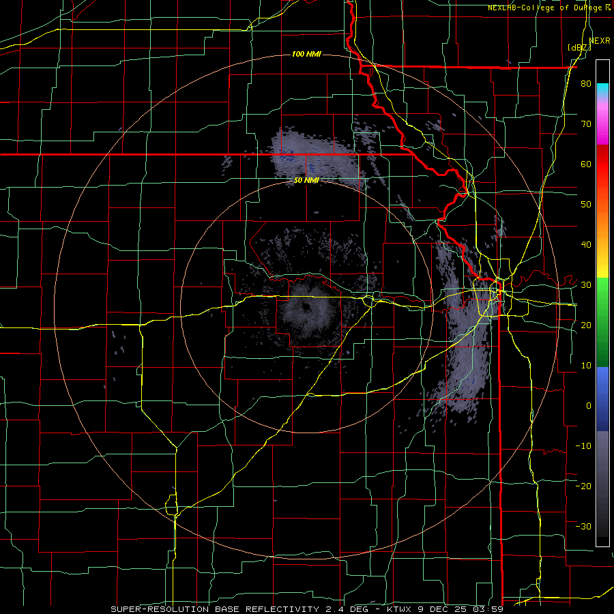Viewport: 614px width, 614px height.
Task: Click the 30 value on the dBZ scale
Action: click(x=586, y=285)
